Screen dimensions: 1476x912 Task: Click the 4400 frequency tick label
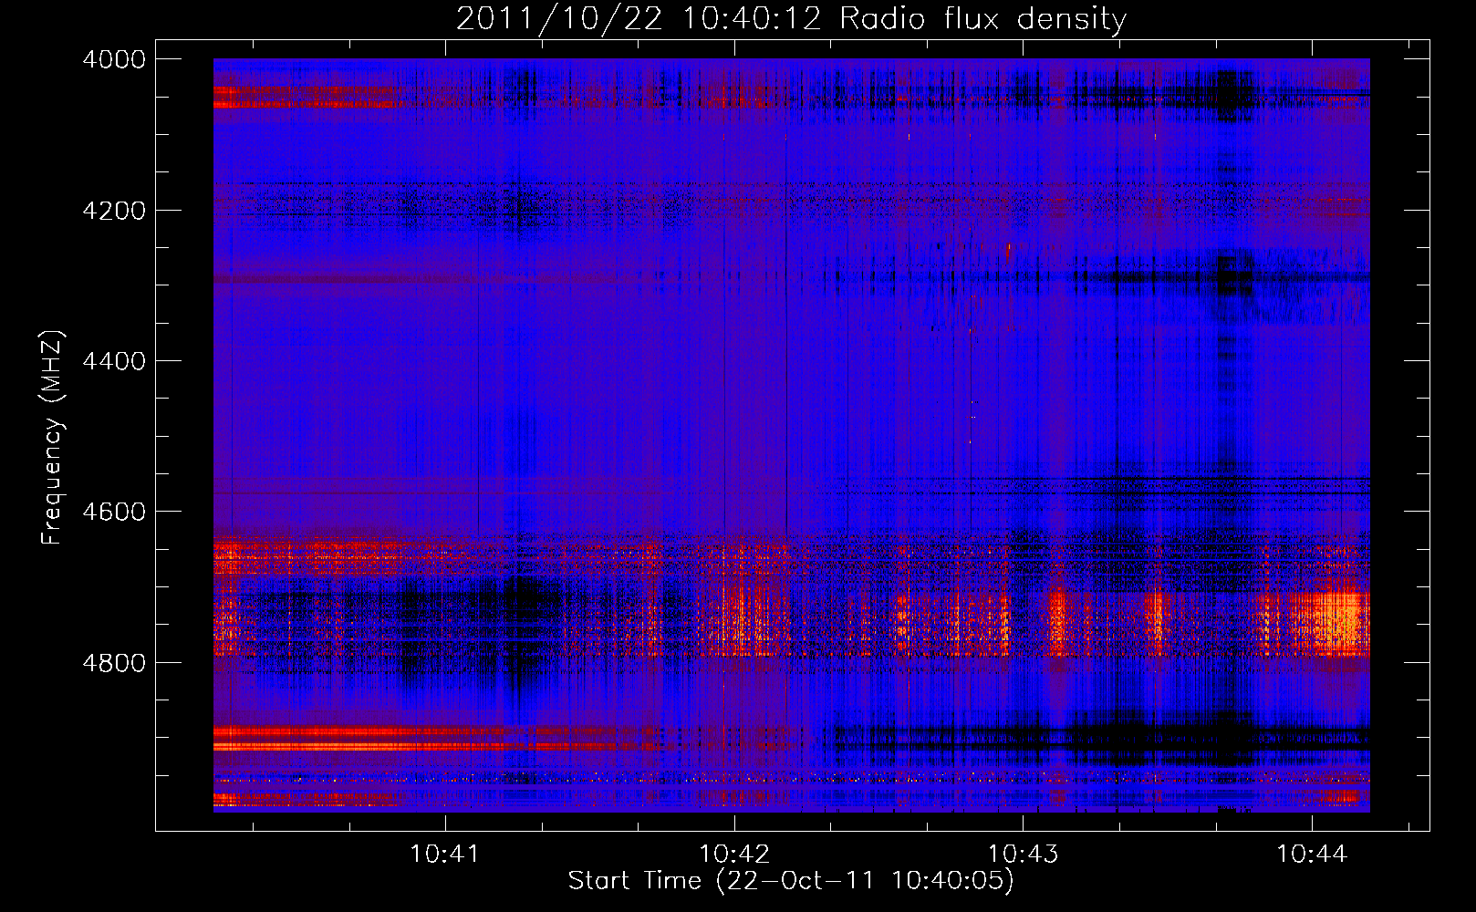click(114, 361)
